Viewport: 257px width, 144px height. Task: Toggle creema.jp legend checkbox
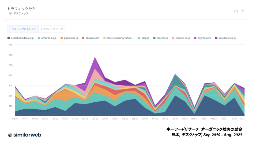tap(154, 38)
